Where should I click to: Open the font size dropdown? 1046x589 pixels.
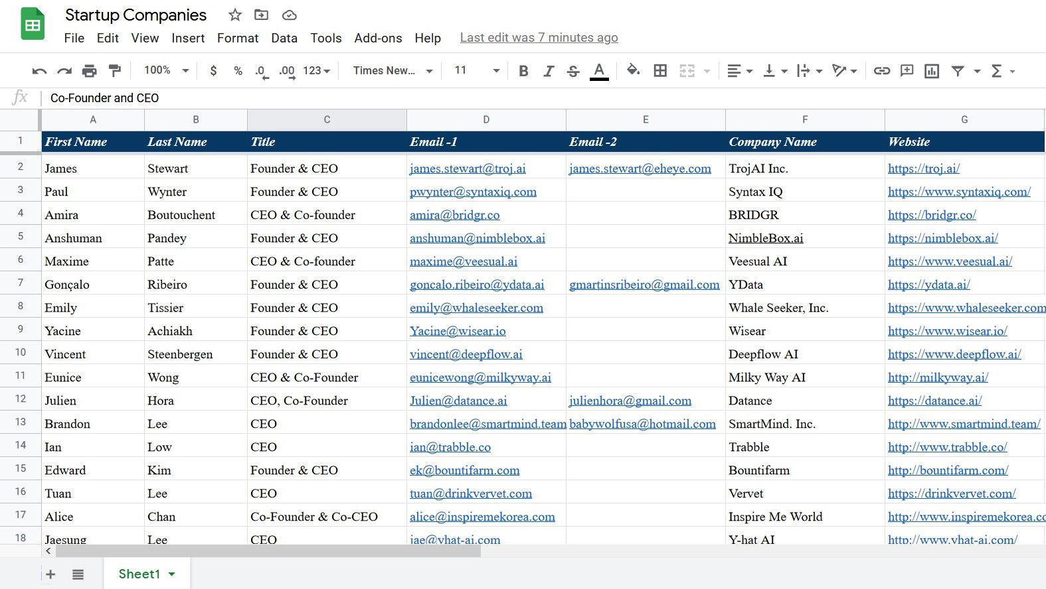coord(476,70)
